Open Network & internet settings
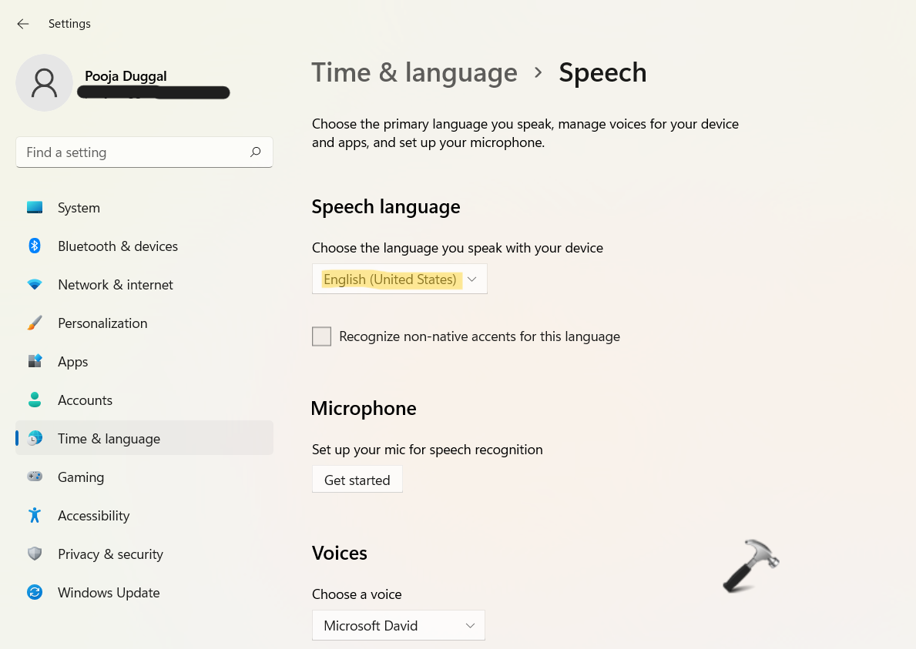The width and height of the screenshot is (916, 649). coord(144,285)
